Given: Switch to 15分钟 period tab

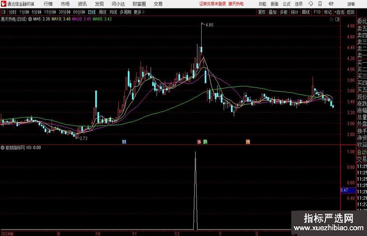Looking at the screenshot, I should 50,12.
